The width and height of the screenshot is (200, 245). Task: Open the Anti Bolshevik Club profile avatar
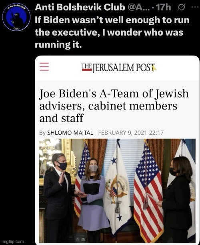point(16,16)
